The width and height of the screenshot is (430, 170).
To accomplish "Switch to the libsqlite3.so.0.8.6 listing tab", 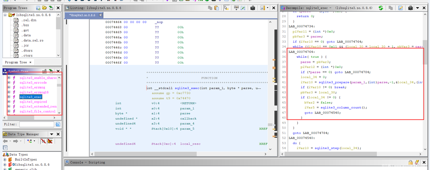I will point(82,15).
